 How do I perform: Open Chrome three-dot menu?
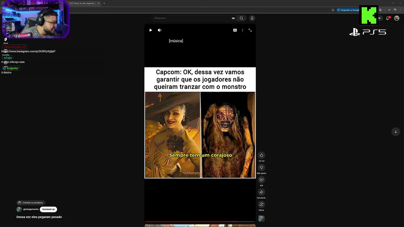click(400, 10)
